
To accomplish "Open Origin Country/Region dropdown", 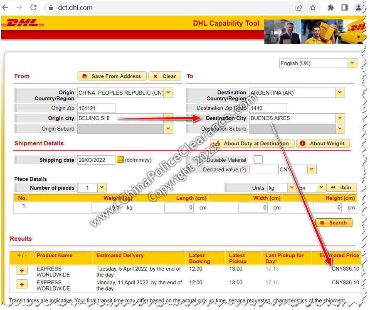I will coord(168,93).
